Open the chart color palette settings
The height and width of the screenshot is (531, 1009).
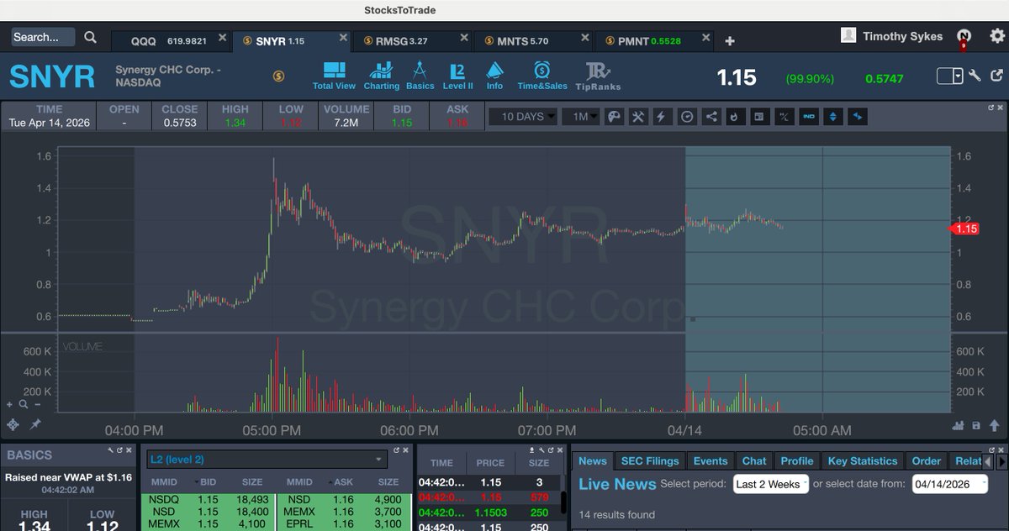614,117
